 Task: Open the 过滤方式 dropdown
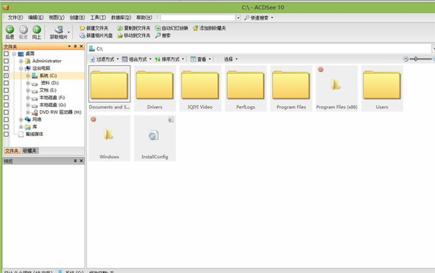coord(104,59)
